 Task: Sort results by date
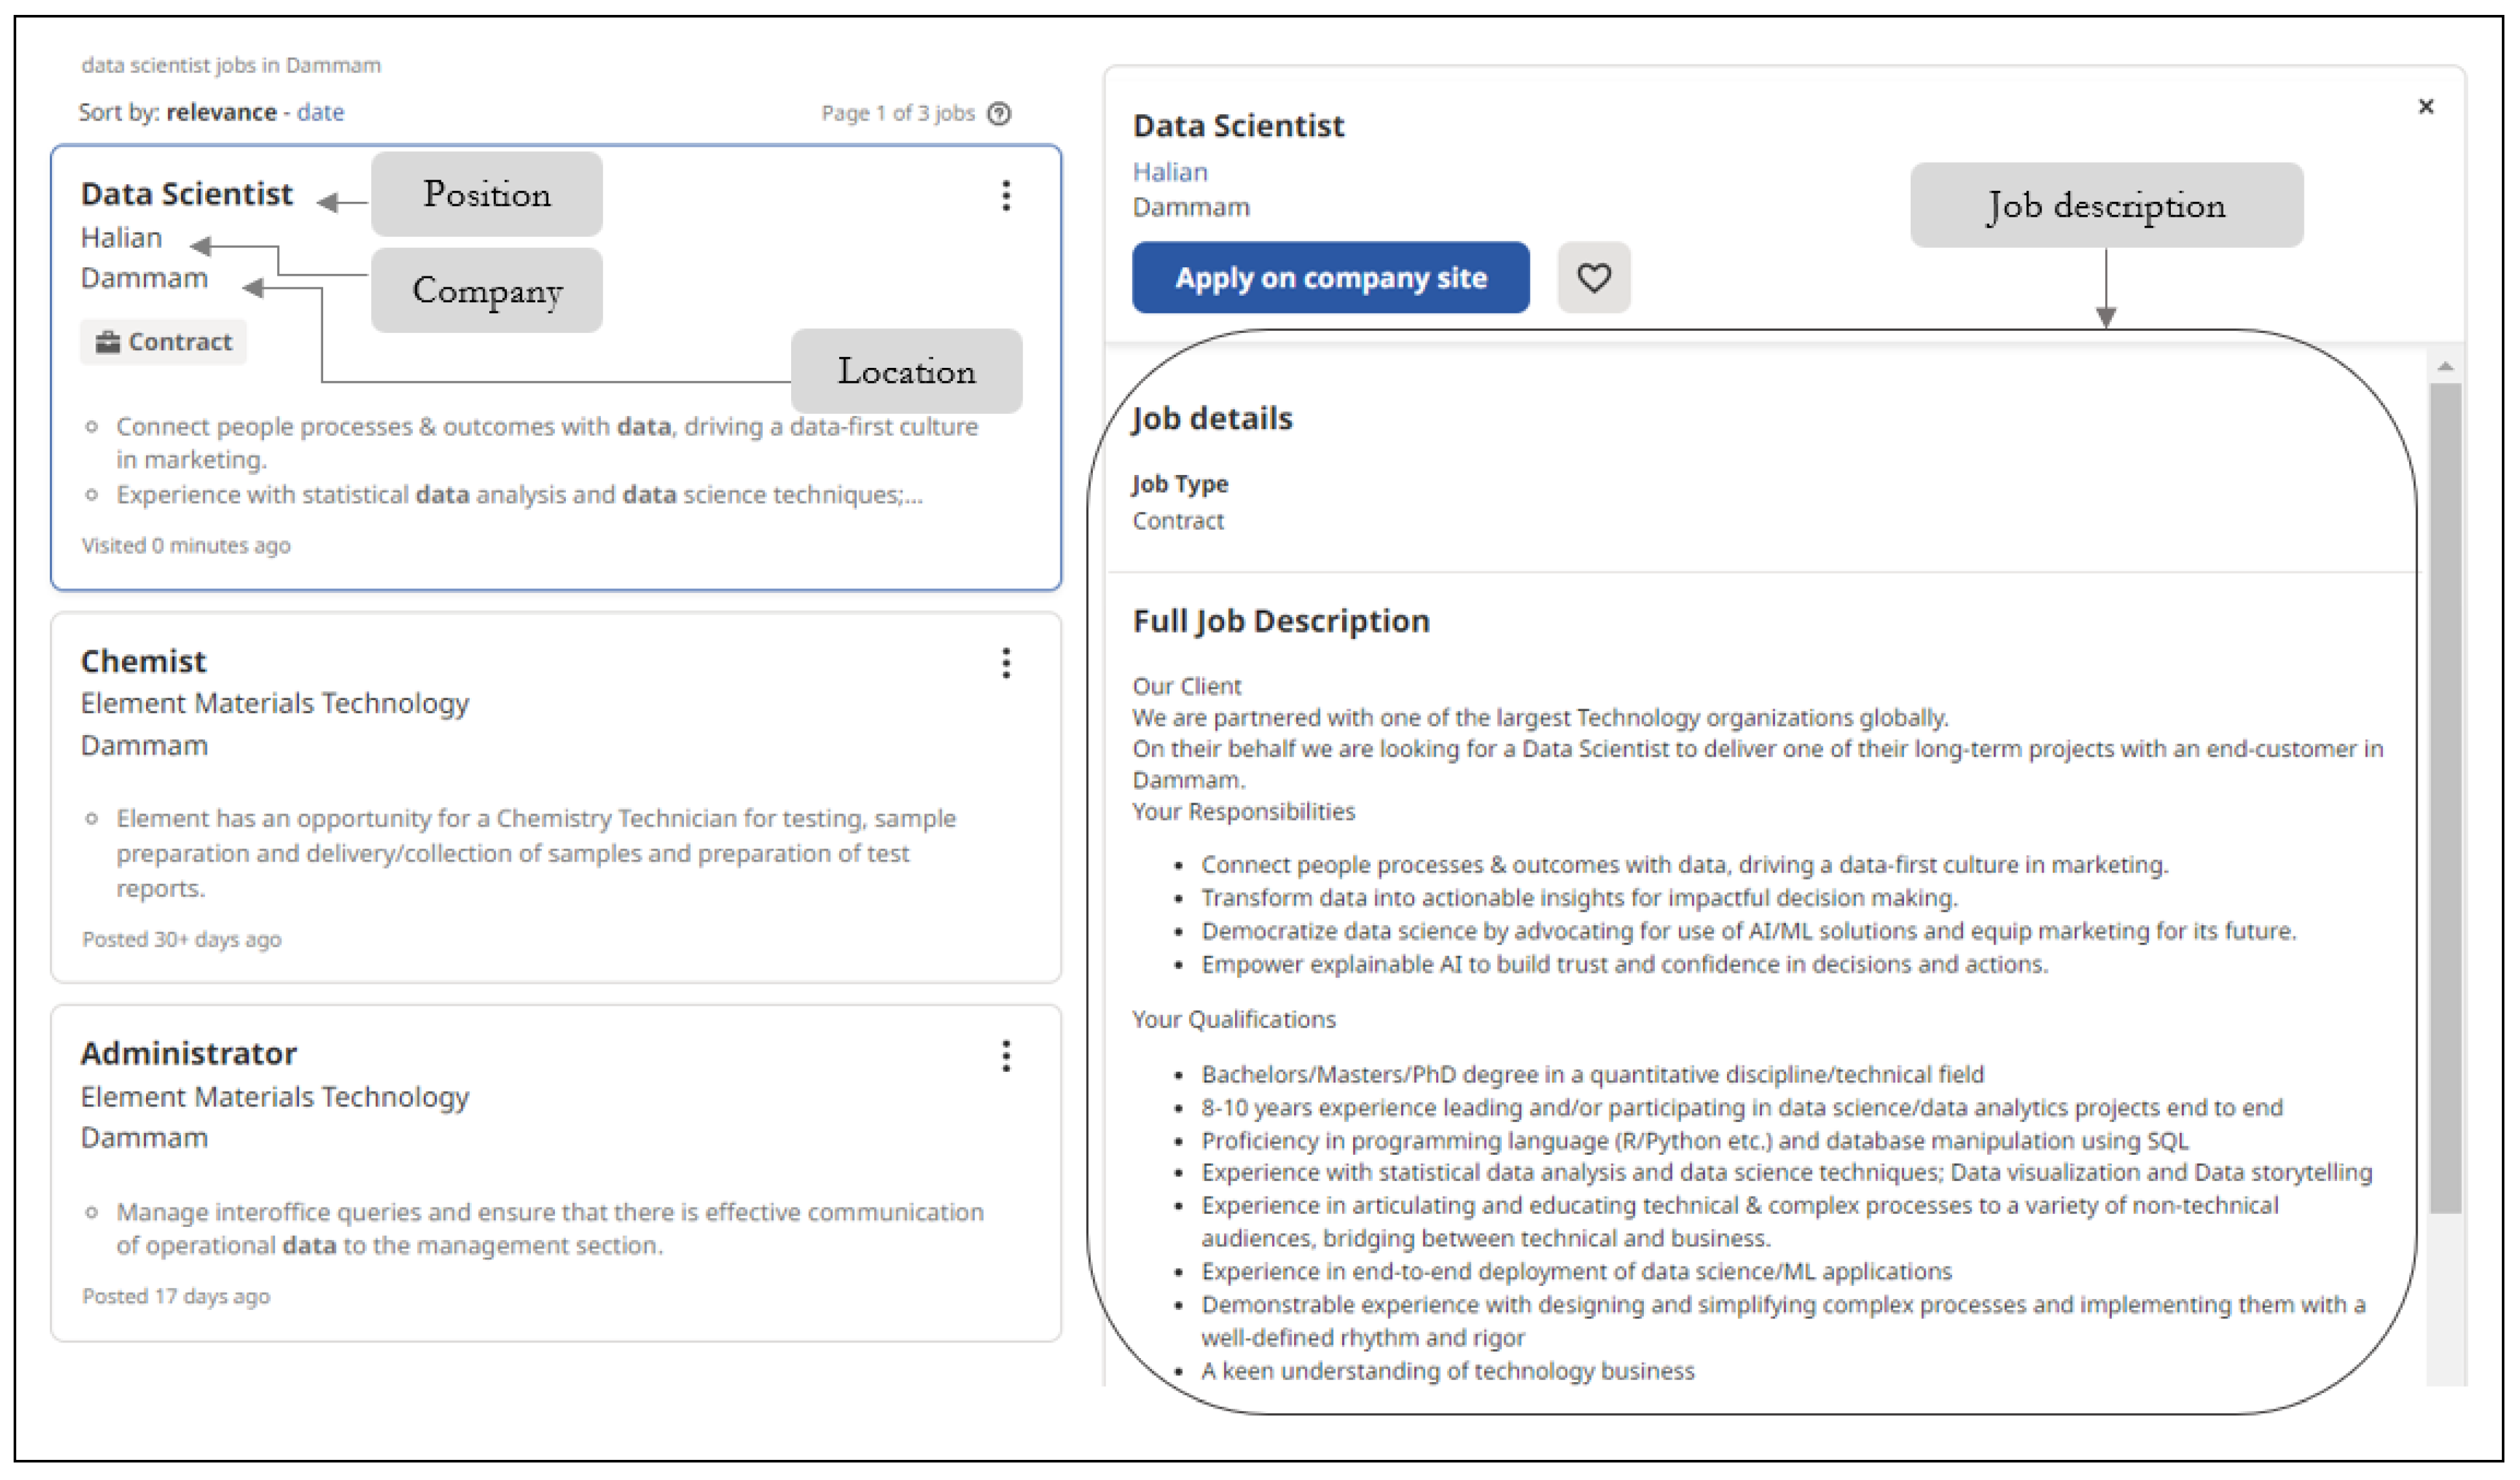tap(320, 112)
